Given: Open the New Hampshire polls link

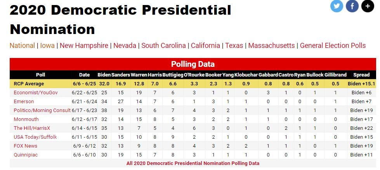Looking at the screenshot, I should (x=84, y=46).
